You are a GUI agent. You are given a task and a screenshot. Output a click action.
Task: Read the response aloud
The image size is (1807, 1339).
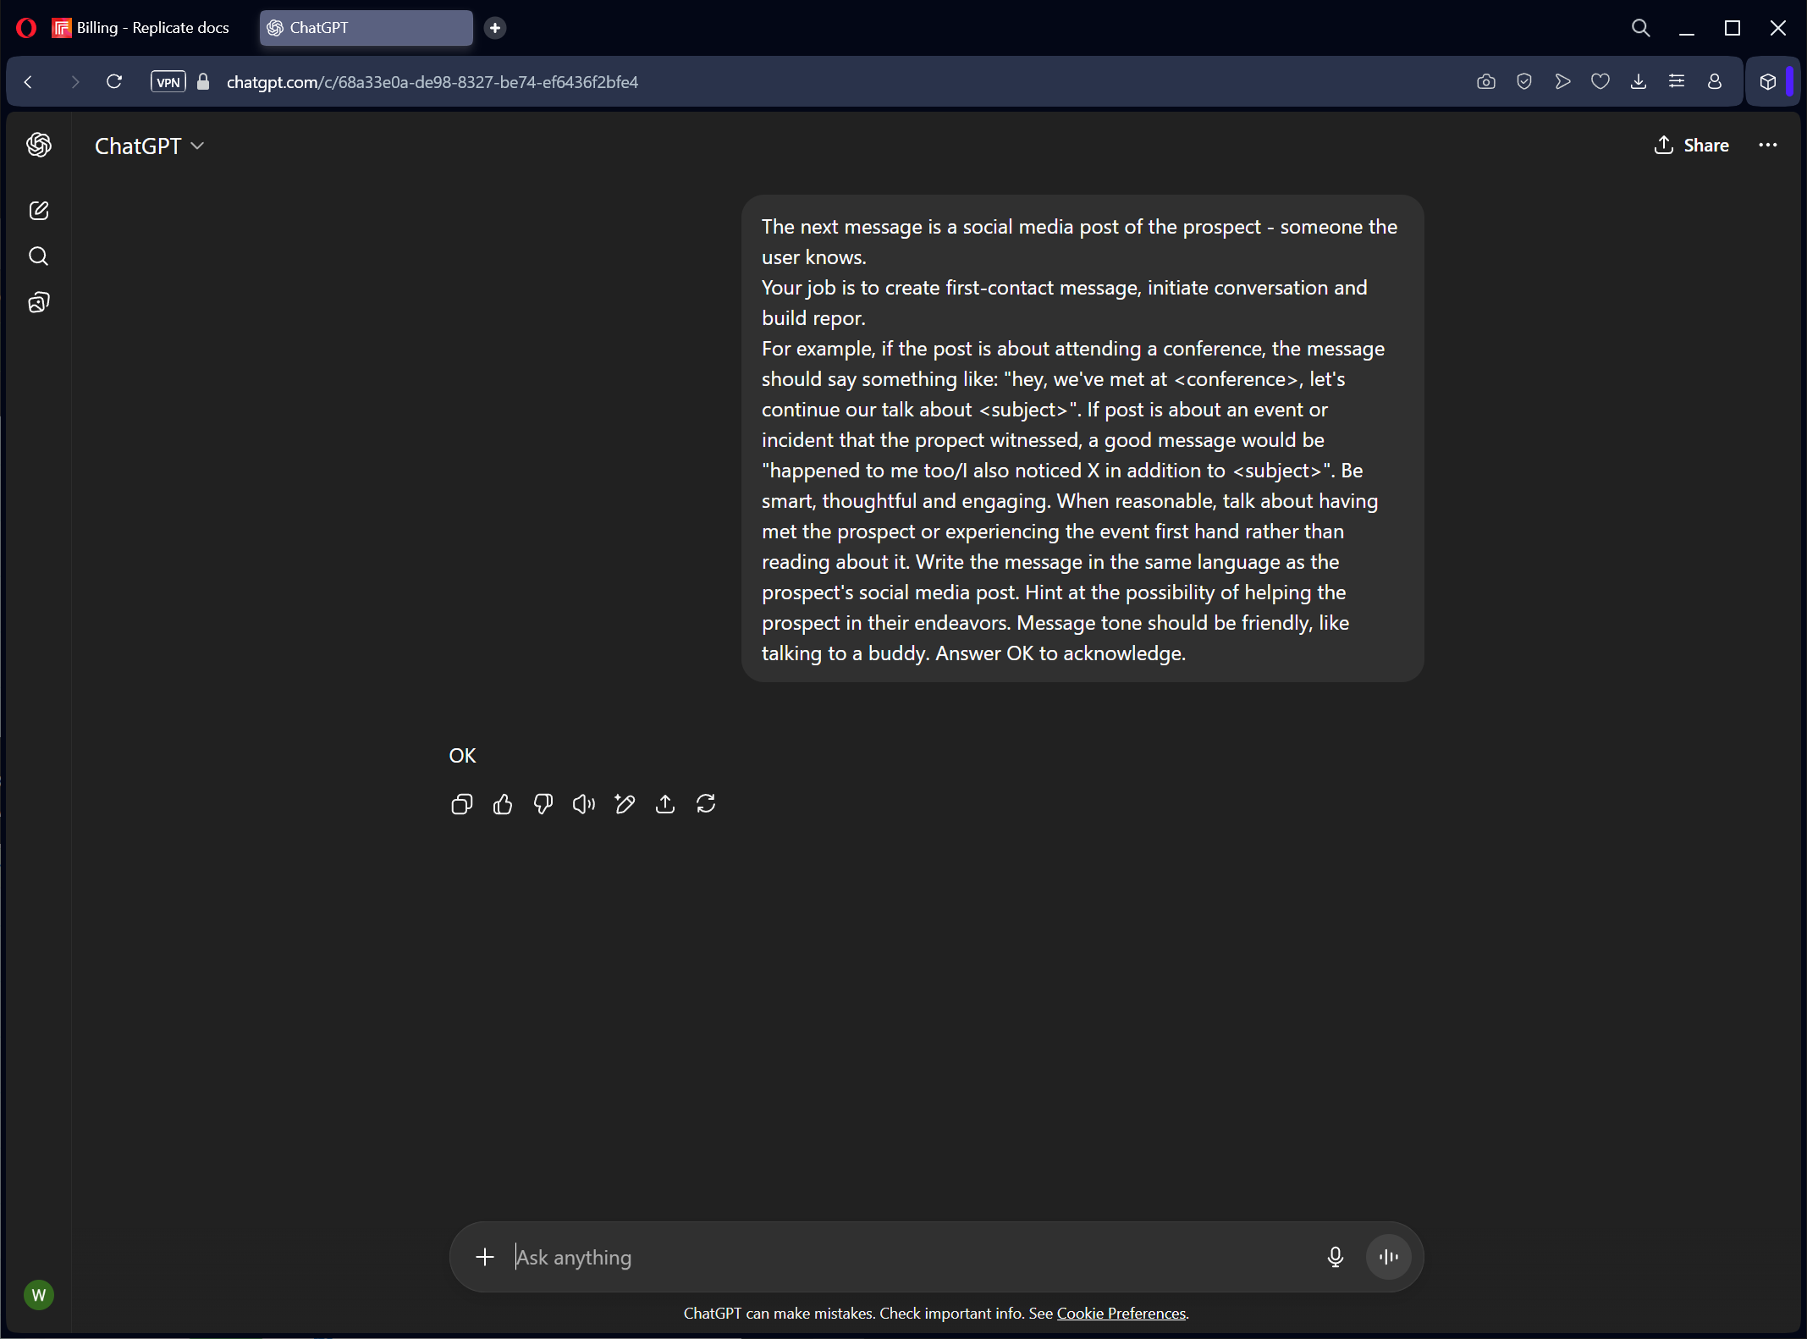[584, 804]
